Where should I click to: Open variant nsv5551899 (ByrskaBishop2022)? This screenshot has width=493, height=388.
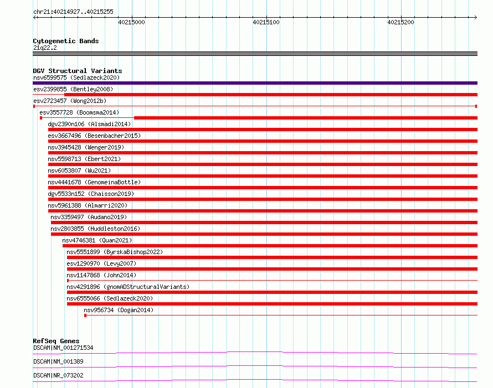[x=115, y=252]
